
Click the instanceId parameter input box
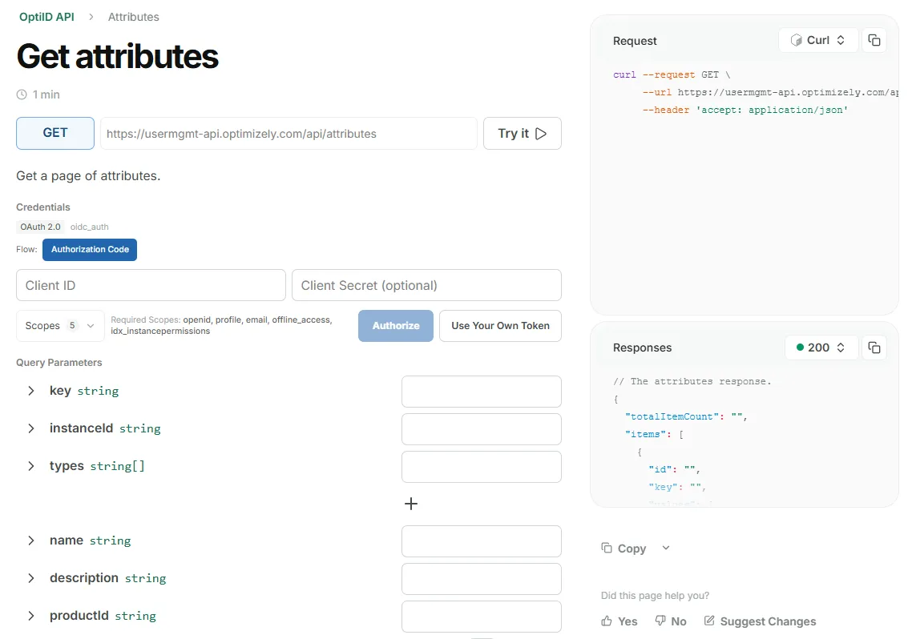(x=481, y=429)
